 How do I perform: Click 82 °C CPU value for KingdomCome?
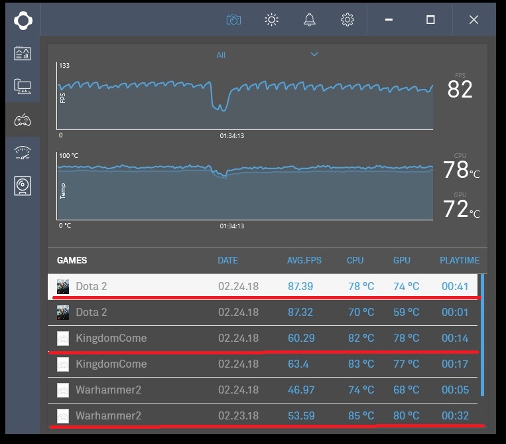coord(361,338)
